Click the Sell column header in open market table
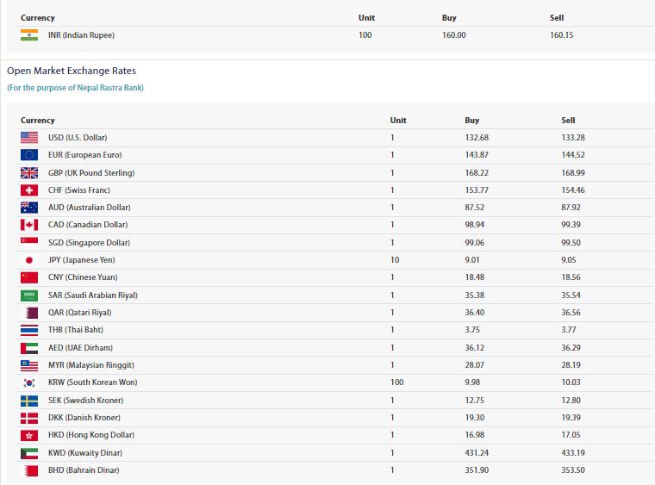655x485 pixels. coord(568,121)
